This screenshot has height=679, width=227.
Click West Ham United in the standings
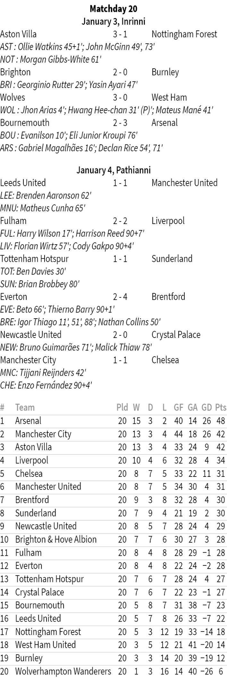pos(46,645)
